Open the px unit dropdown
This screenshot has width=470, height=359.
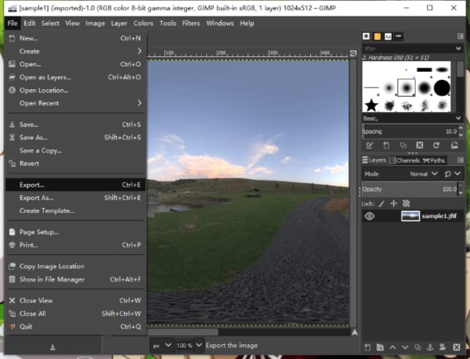[161, 346]
